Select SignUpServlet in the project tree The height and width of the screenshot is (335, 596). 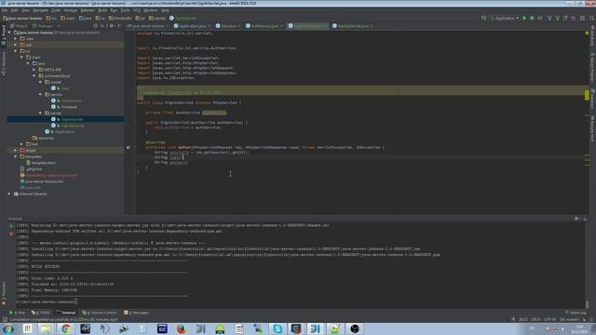[73, 126]
